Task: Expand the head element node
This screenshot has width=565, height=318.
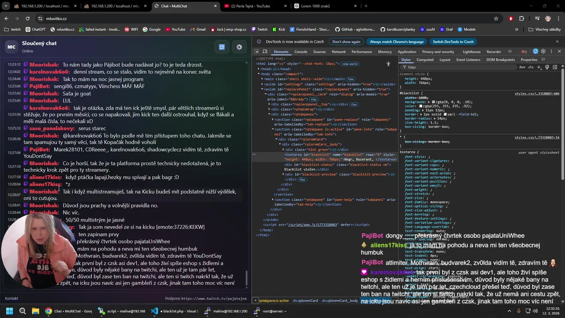Action: pyautogui.click(x=259, y=69)
